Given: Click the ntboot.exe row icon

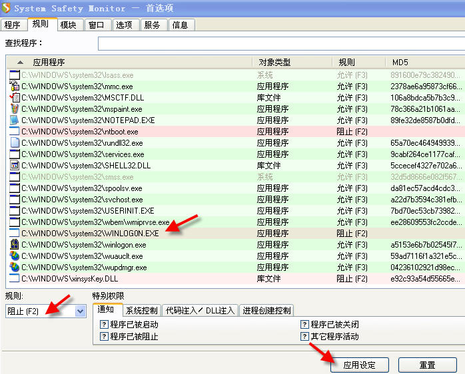Looking at the screenshot, I should pyautogui.click(x=14, y=131).
